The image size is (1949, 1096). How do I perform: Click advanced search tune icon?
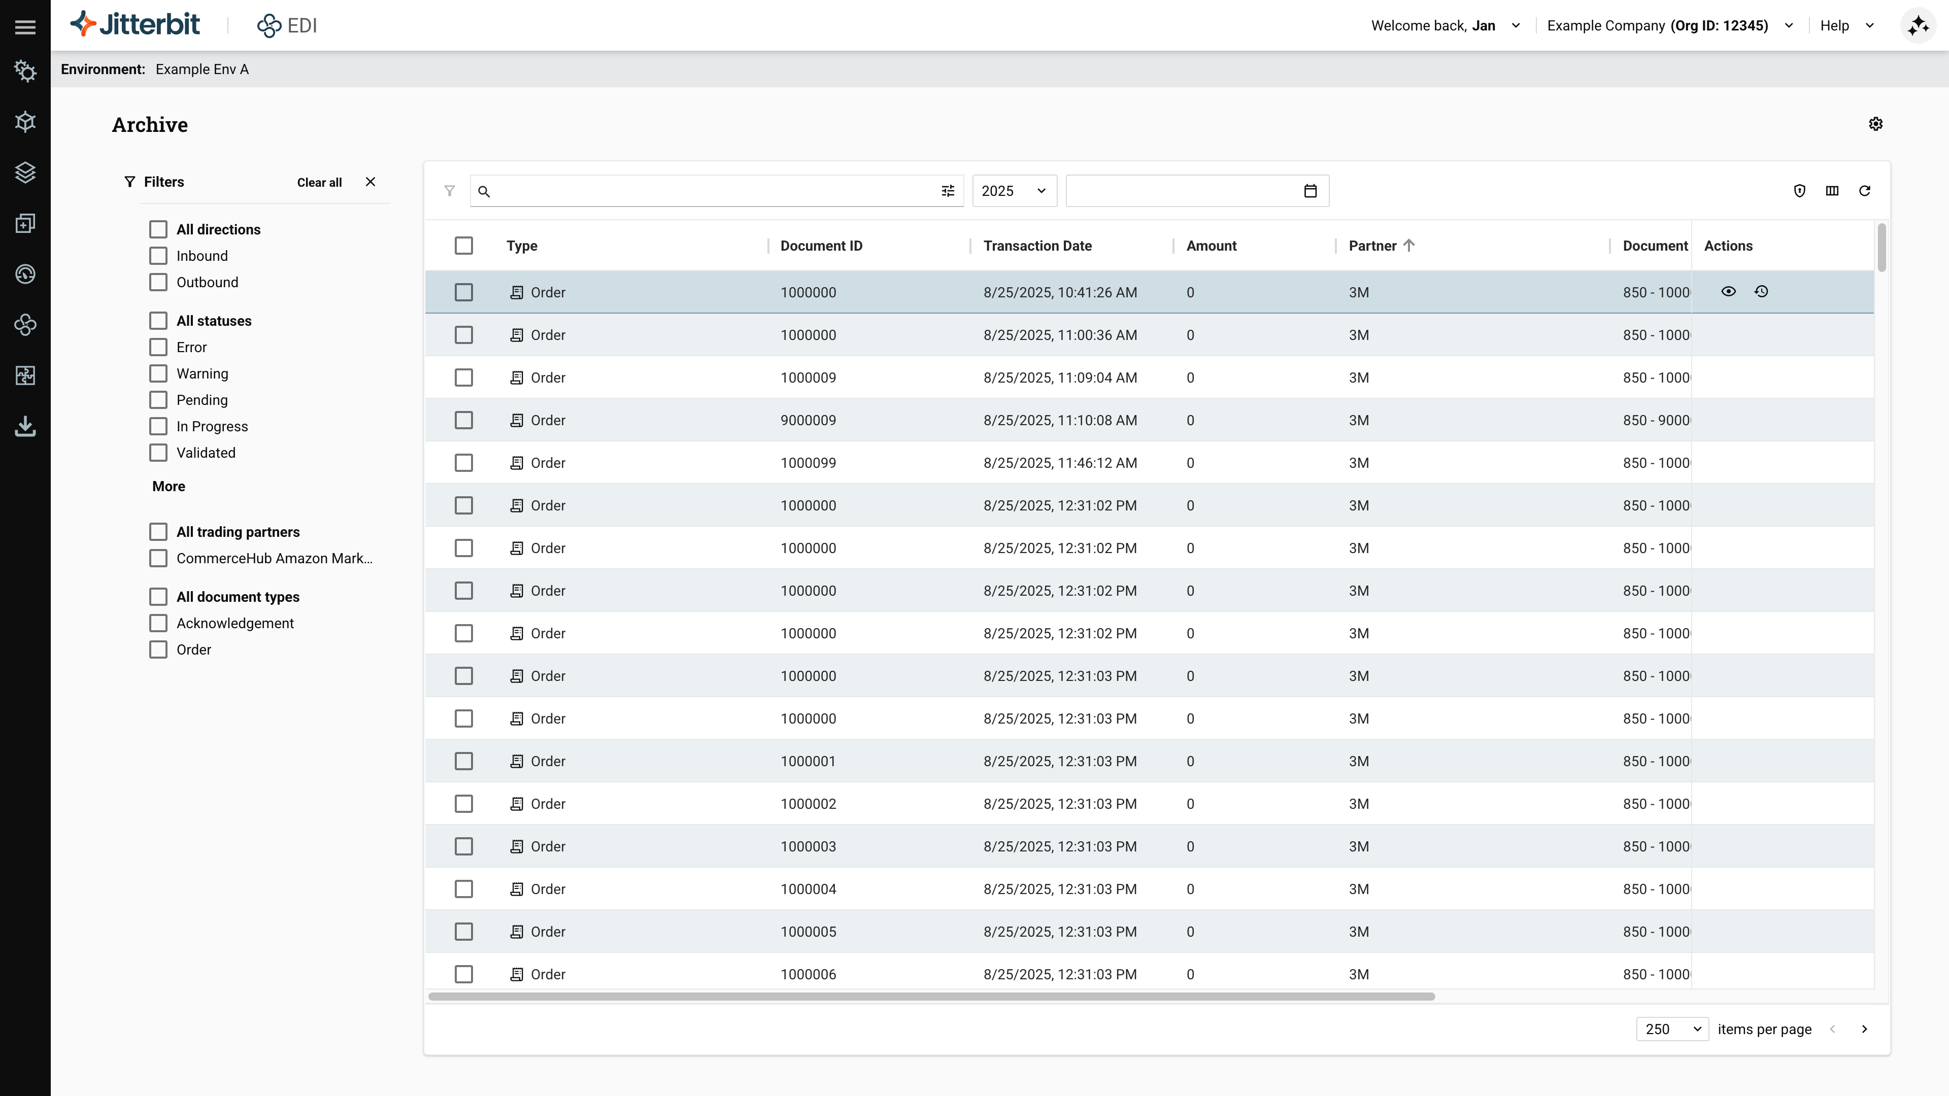point(947,191)
